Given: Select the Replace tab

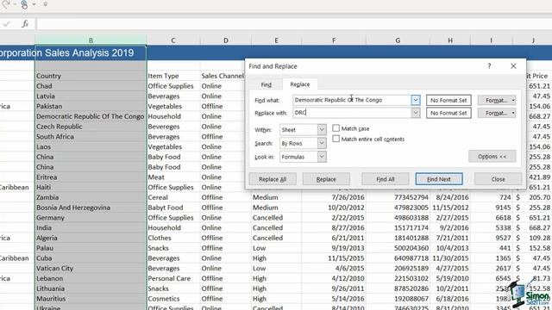Looking at the screenshot, I should 300,84.
